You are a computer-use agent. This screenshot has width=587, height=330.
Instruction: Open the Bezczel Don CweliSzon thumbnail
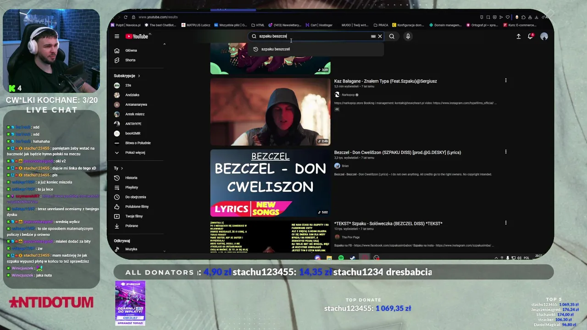(x=270, y=183)
